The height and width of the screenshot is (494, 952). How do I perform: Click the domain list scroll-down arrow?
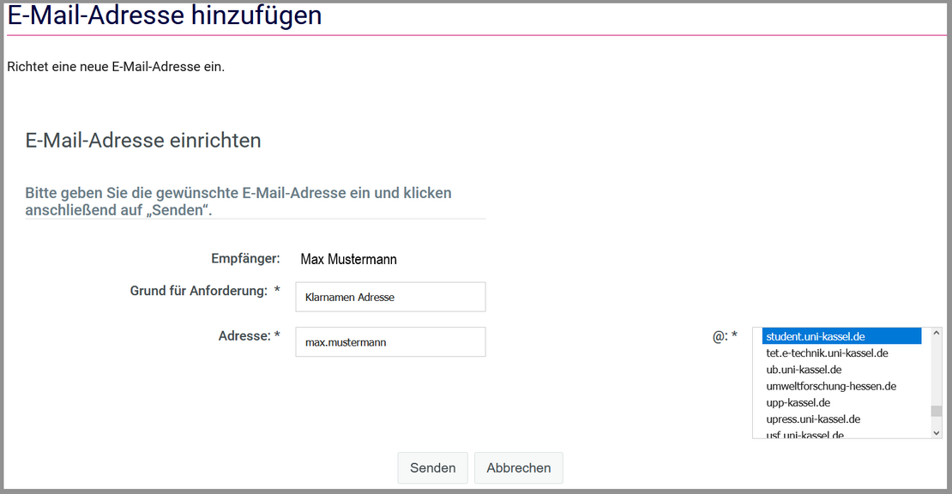click(x=937, y=432)
